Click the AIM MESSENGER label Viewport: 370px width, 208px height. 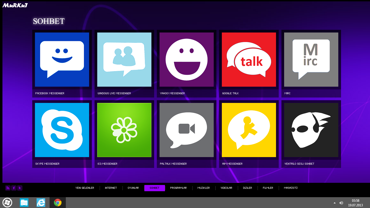point(232,164)
